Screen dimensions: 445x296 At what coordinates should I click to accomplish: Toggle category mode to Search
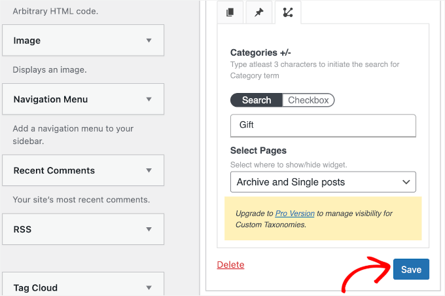coord(256,100)
